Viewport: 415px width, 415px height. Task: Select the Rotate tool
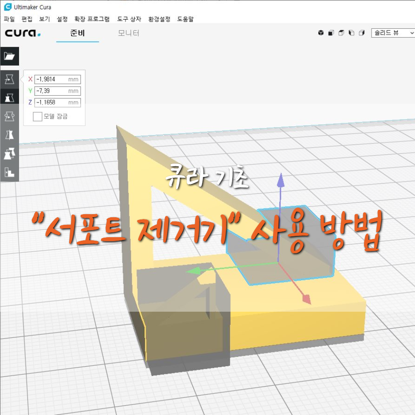(x=9, y=116)
